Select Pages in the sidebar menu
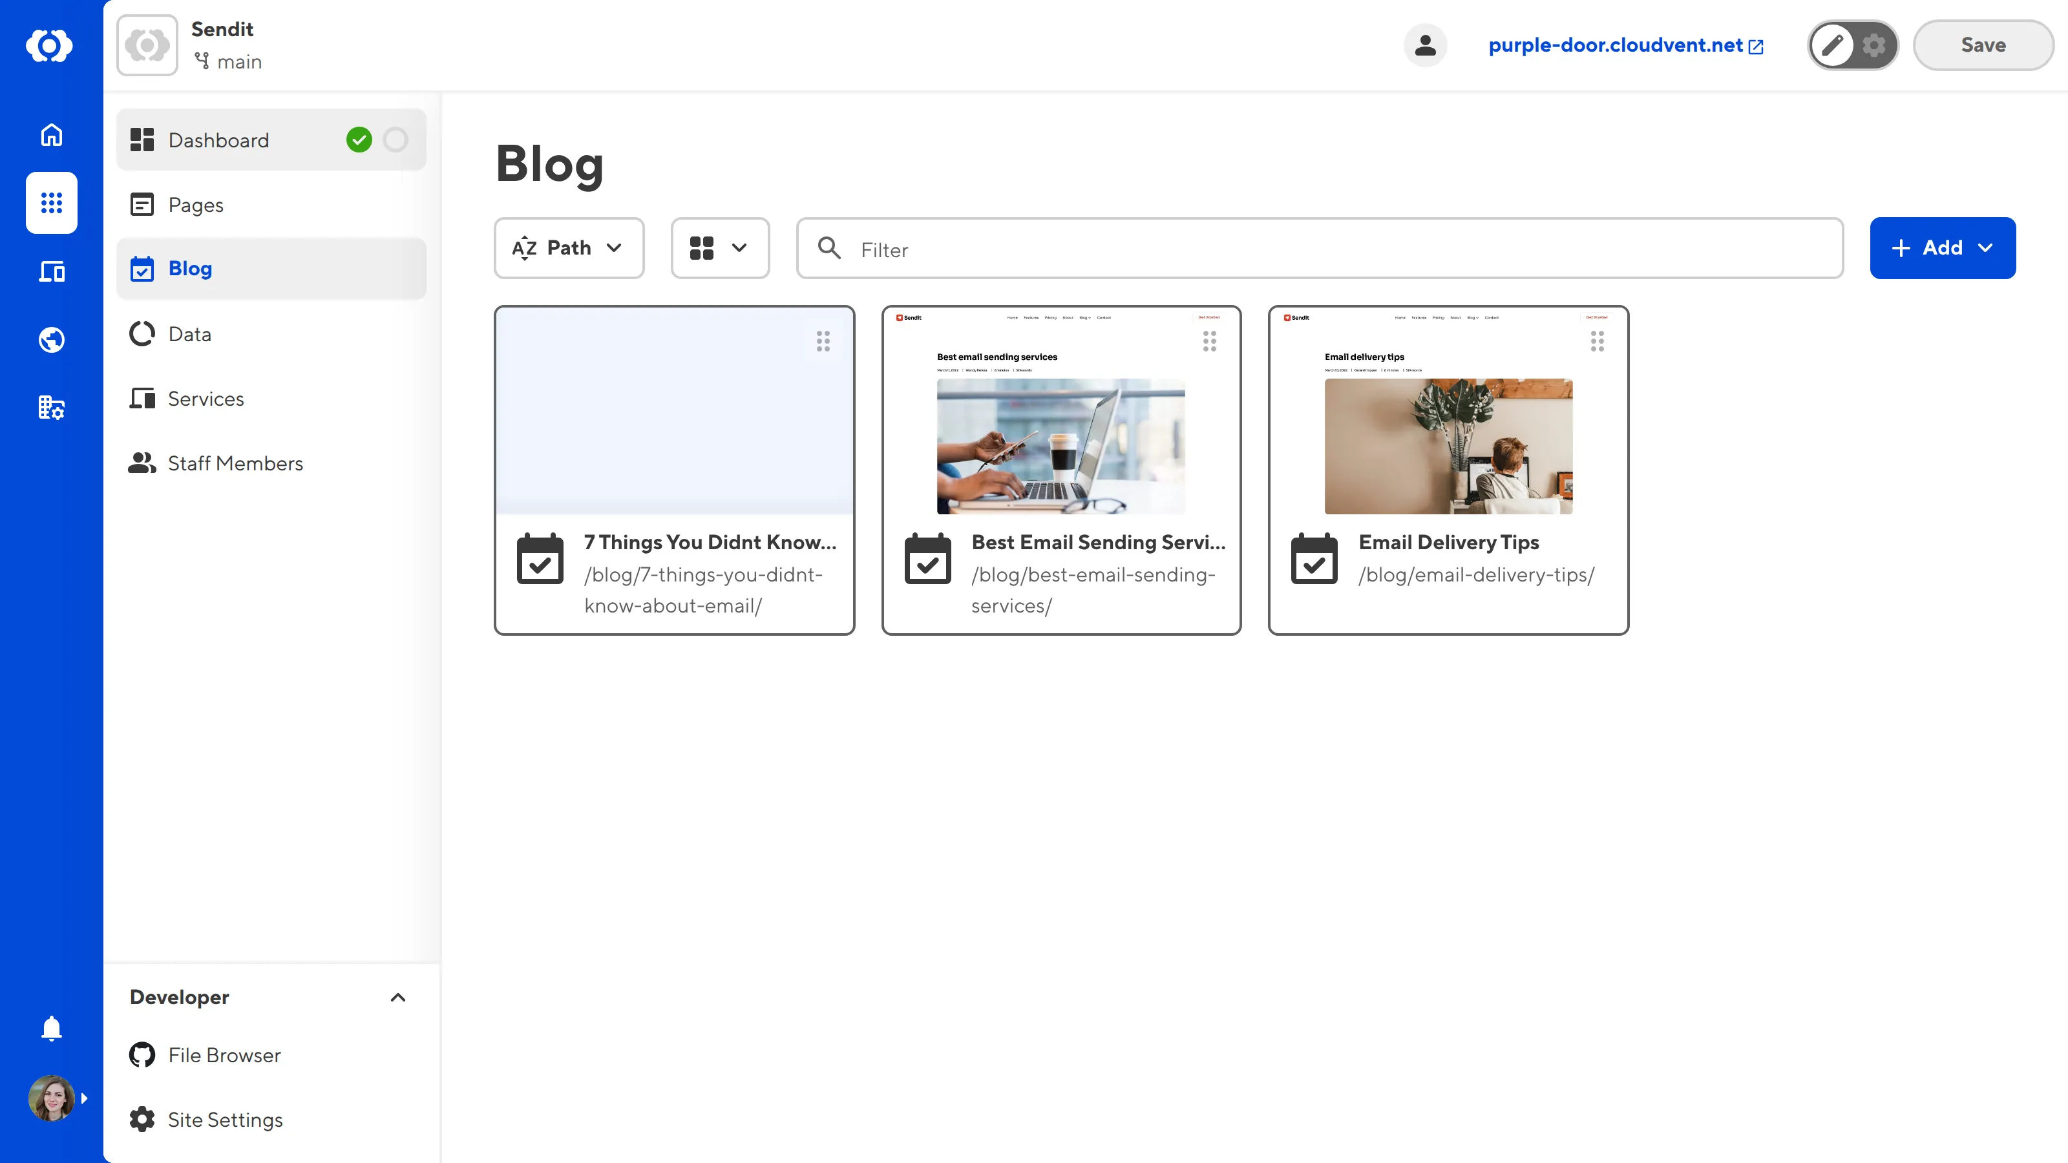The width and height of the screenshot is (2068, 1163). click(x=195, y=204)
